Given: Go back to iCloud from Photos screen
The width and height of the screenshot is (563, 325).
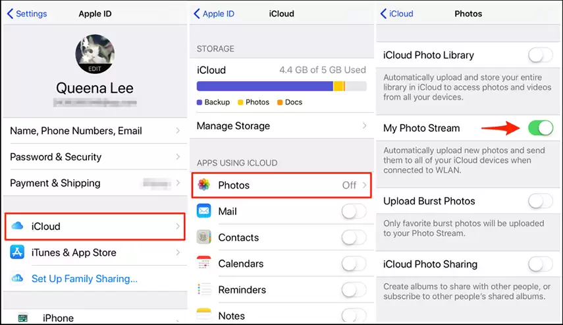Looking at the screenshot, I should tap(397, 14).
